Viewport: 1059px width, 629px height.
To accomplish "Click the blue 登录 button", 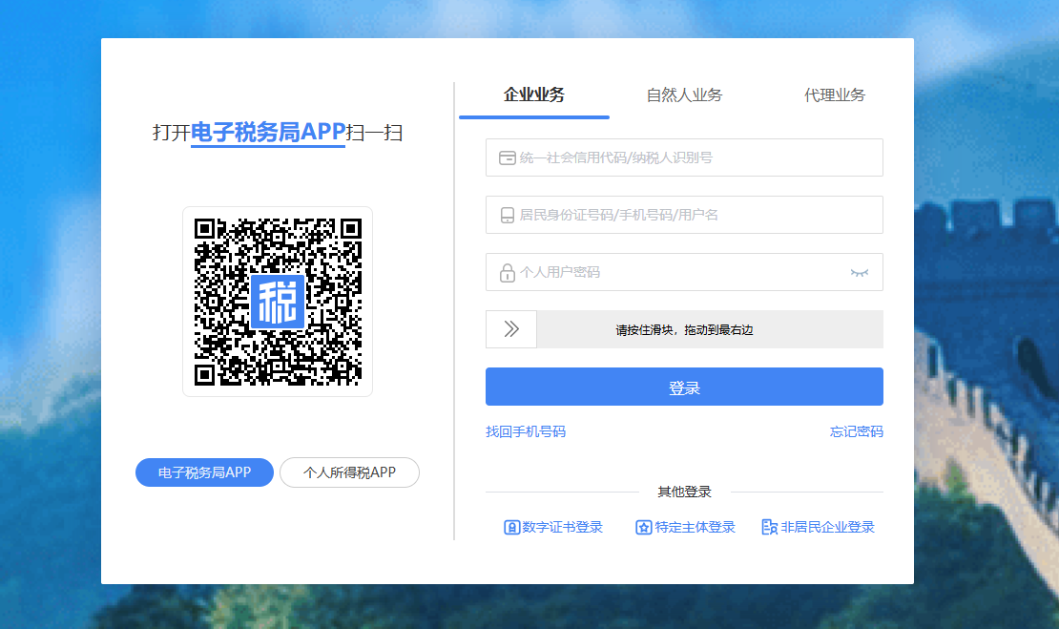I will click(x=684, y=387).
